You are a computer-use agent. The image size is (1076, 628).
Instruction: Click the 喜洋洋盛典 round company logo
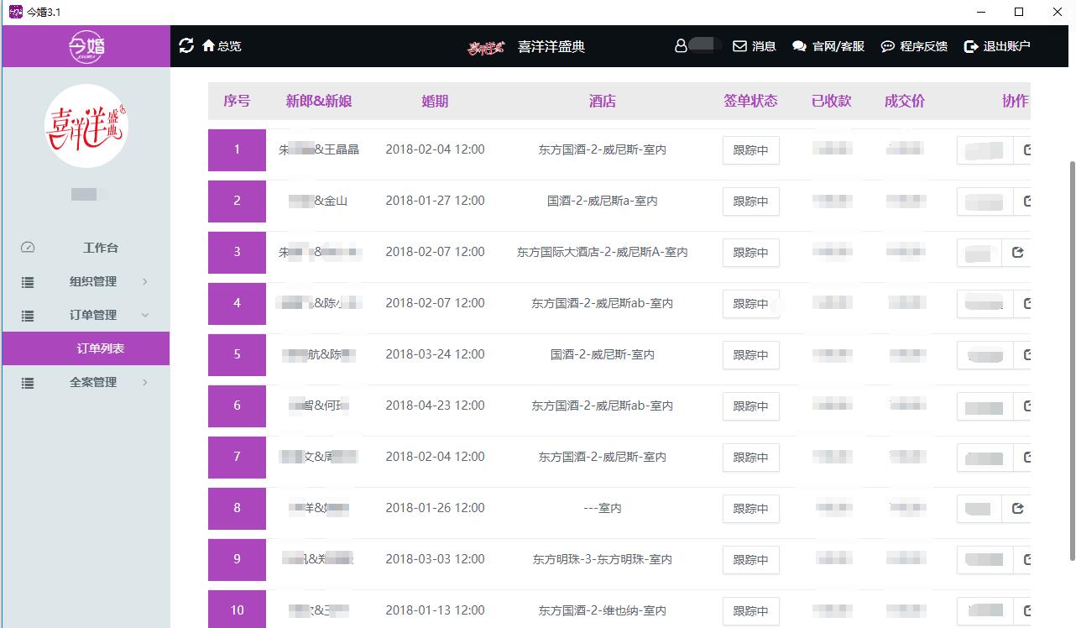(x=86, y=126)
